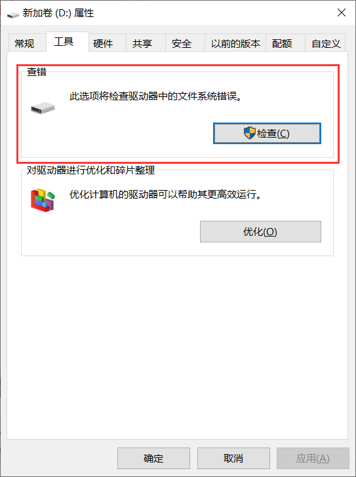This screenshot has width=356, height=477.
Task: Open the 硬件 tab
Action: (103, 43)
